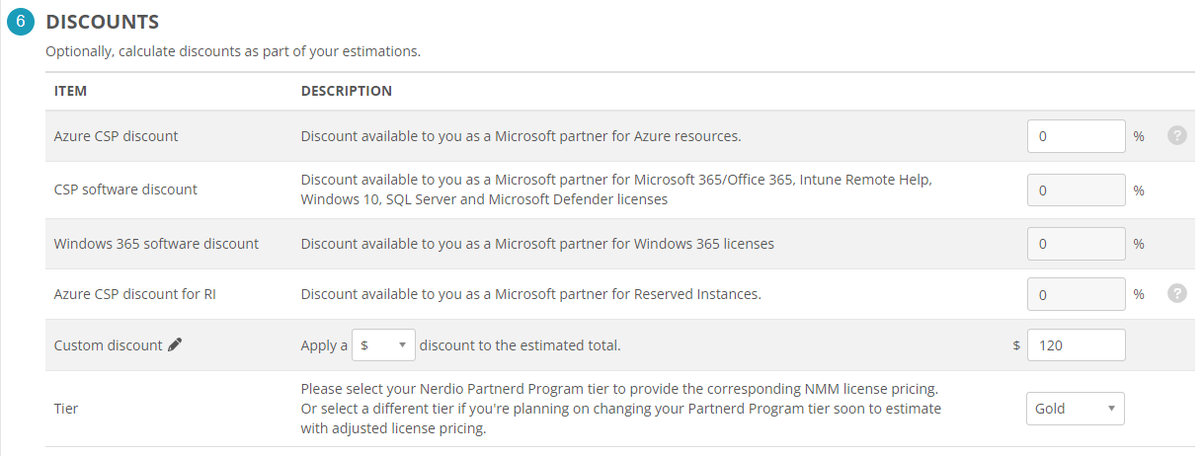Select the Azure CSP discount row label
The image size is (1203, 456).
pos(116,136)
